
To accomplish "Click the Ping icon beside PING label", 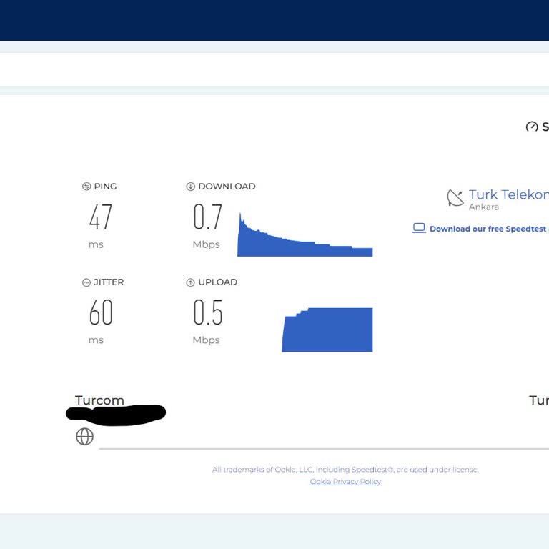I will point(86,187).
